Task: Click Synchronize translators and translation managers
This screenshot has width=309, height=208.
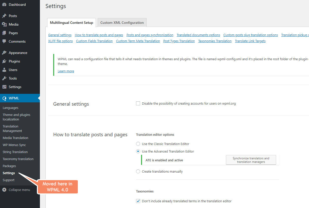Action: (251, 160)
